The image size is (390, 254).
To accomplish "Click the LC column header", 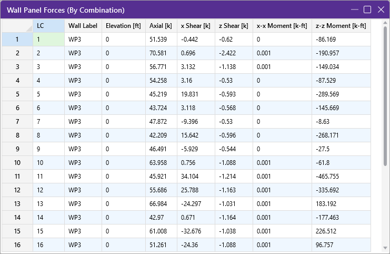I will click(48, 26).
